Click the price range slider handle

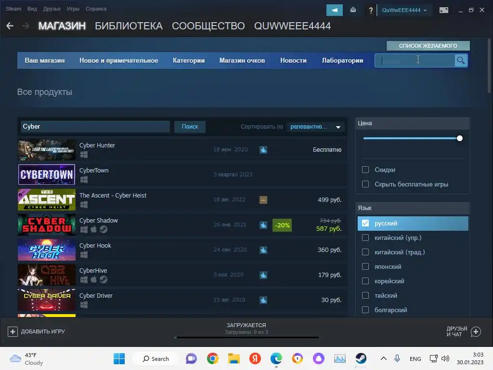[460, 138]
